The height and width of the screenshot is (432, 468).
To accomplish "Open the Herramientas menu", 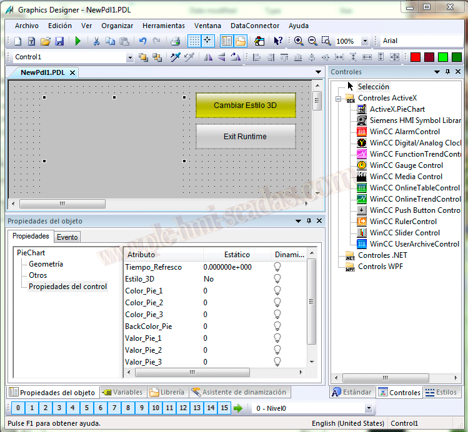I will coord(163,26).
